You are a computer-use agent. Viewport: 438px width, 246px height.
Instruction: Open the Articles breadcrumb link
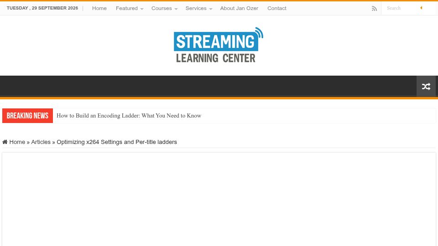[41, 142]
